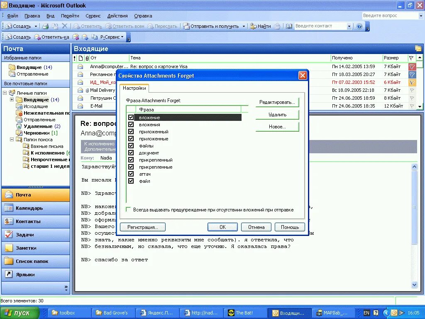
Task: Open the Вид menu
Action: pos(50,16)
